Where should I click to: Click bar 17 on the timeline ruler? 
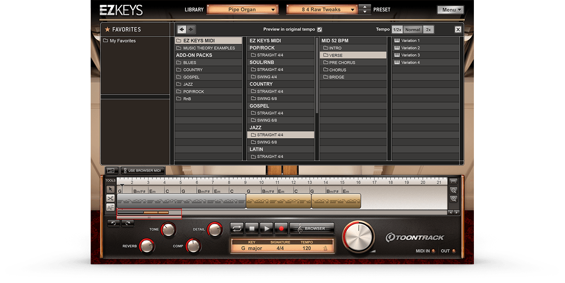[x=374, y=182]
